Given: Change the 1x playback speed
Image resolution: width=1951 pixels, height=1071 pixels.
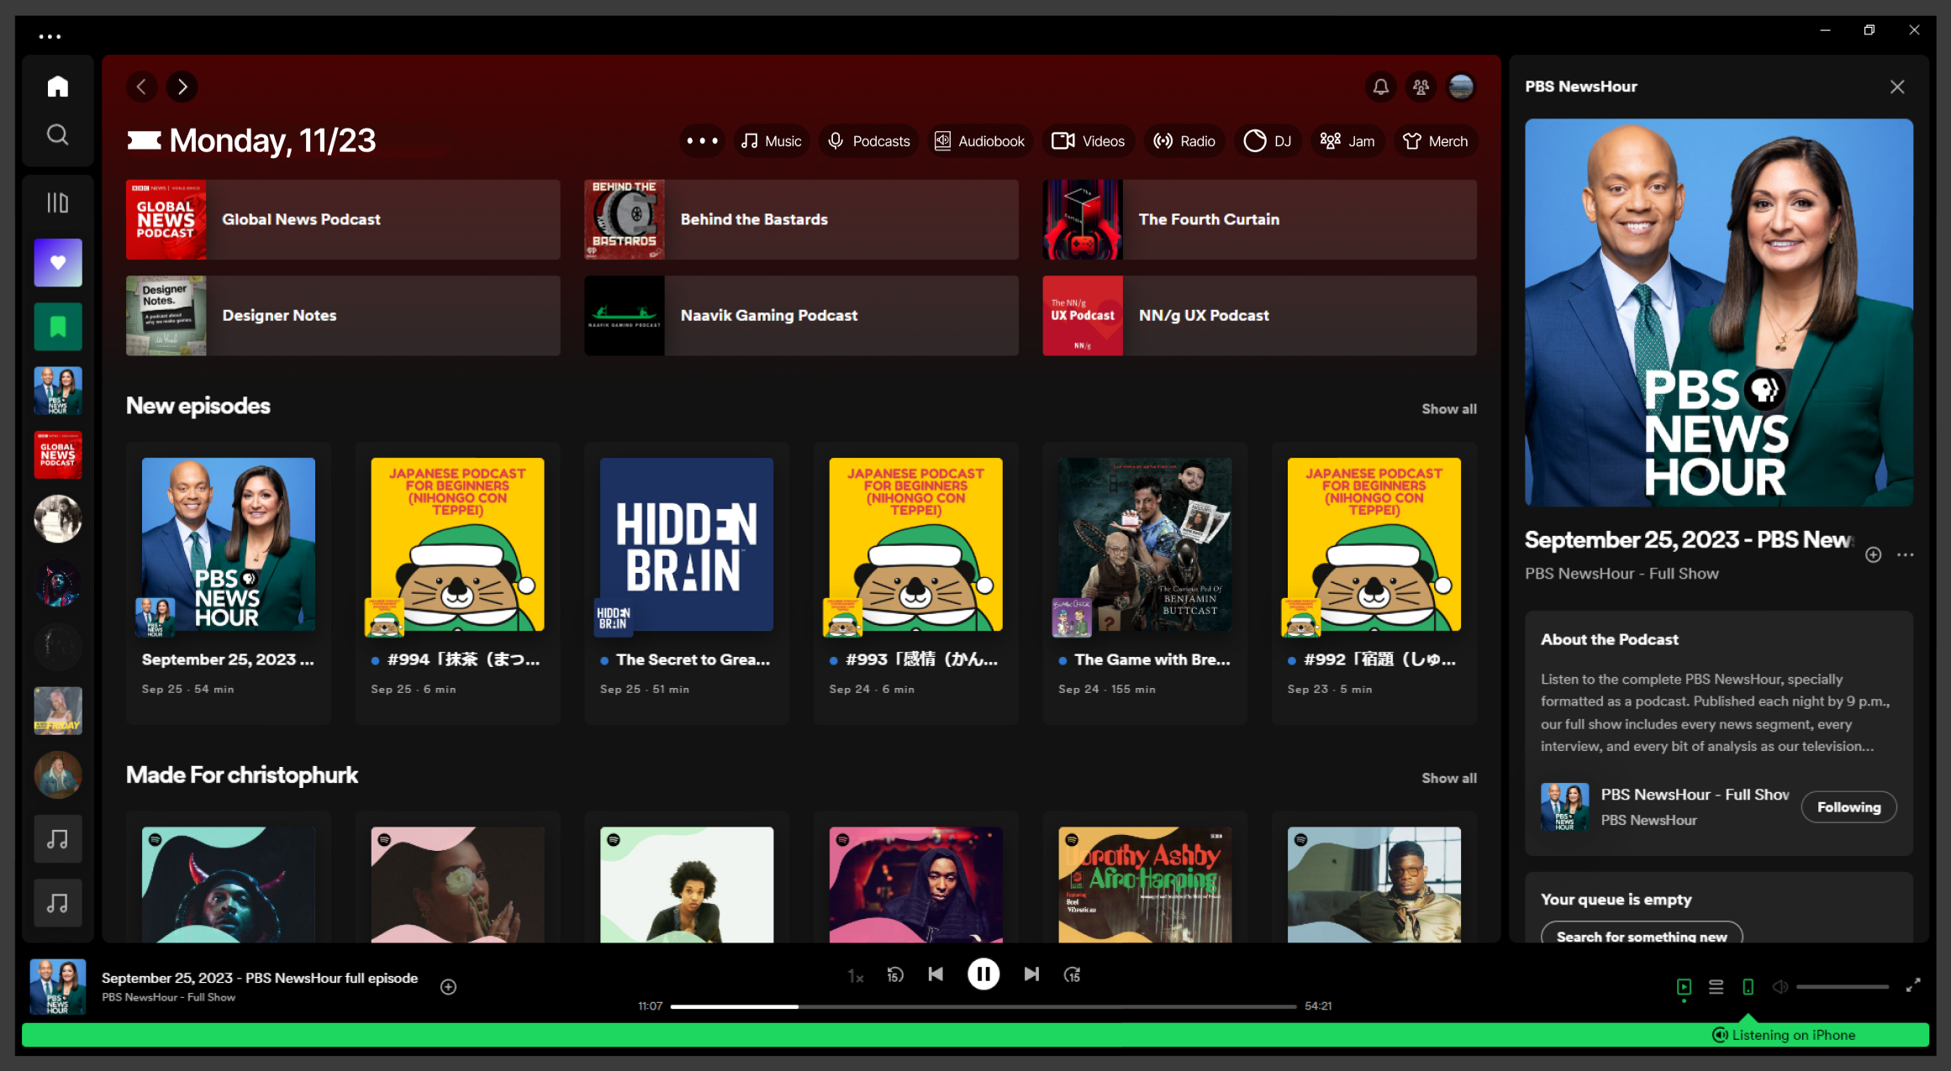Looking at the screenshot, I should point(855,975).
